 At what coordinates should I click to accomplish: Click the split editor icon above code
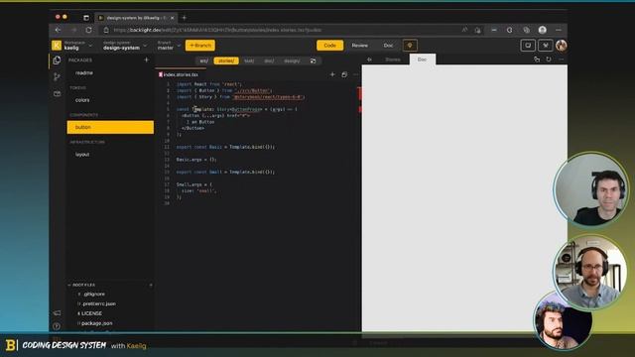[344, 74]
